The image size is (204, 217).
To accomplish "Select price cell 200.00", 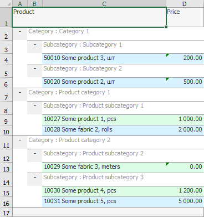I will click(x=185, y=59).
